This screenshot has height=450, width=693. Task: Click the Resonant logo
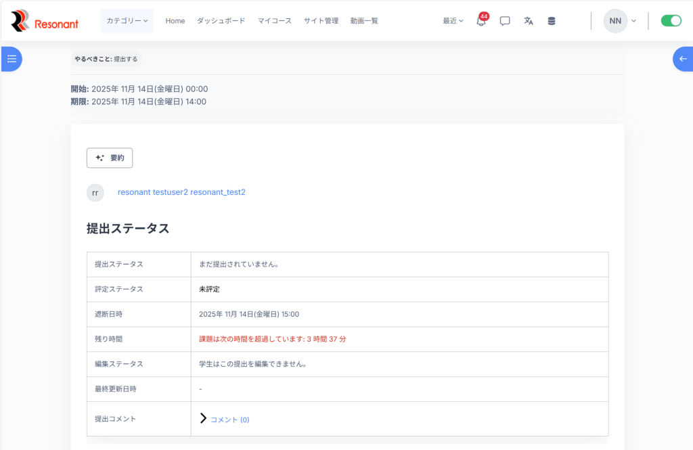(x=45, y=21)
